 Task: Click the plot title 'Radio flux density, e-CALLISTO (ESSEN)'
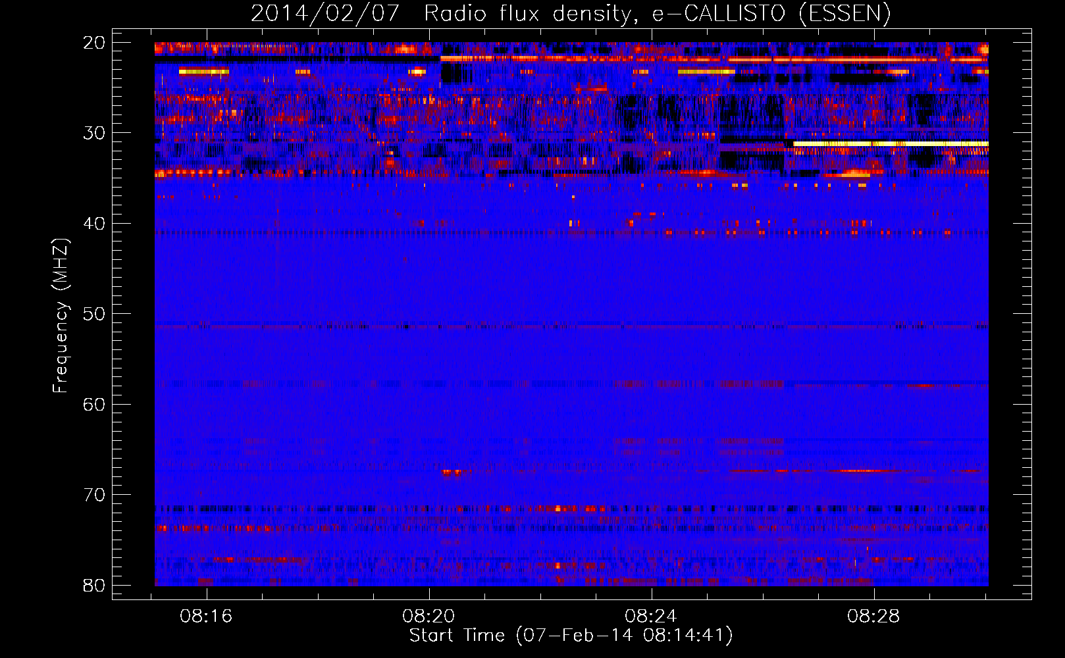click(657, 14)
